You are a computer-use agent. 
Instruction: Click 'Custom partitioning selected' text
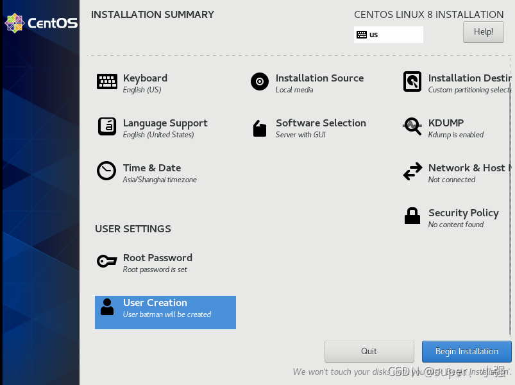[x=470, y=90]
